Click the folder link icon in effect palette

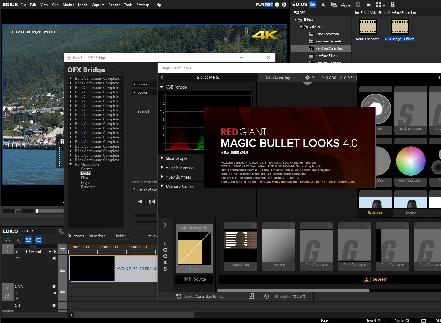click(x=334, y=5)
